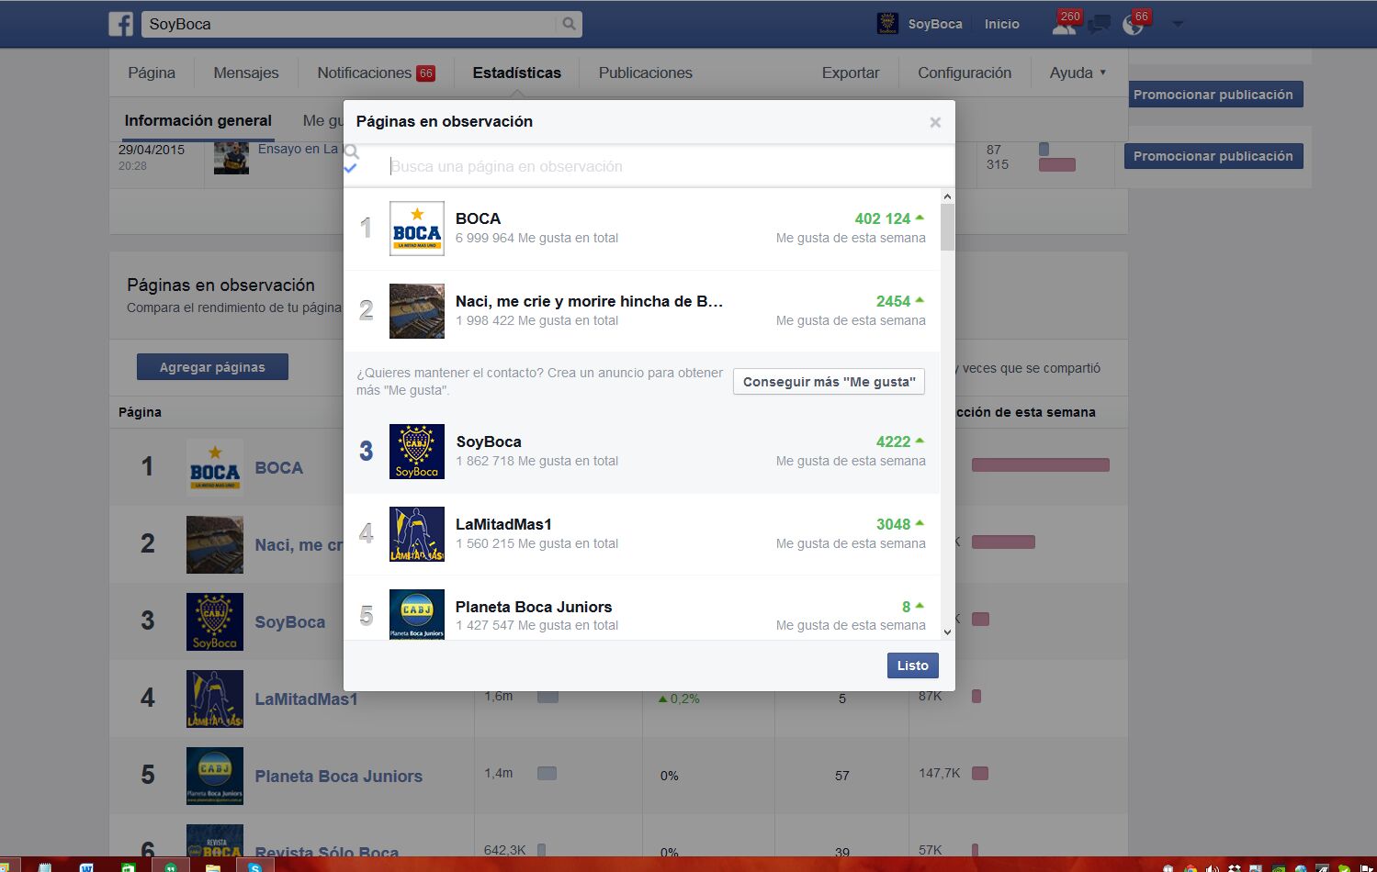This screenshot has height=872, width=1377.
Task: Open Planeta Boca Juniors link in background table
Action: (x=338, y=777)
